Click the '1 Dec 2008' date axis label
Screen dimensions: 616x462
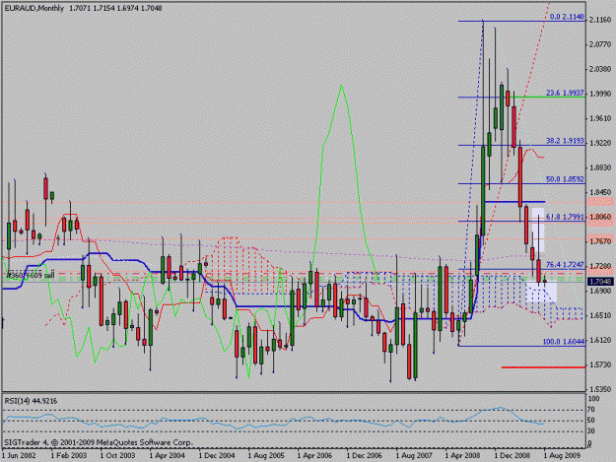(x=513, y=455)
